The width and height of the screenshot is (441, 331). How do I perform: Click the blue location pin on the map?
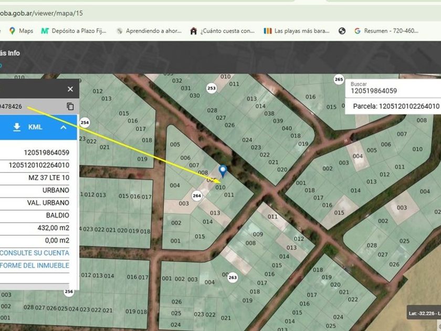click(x=223, y=171)
